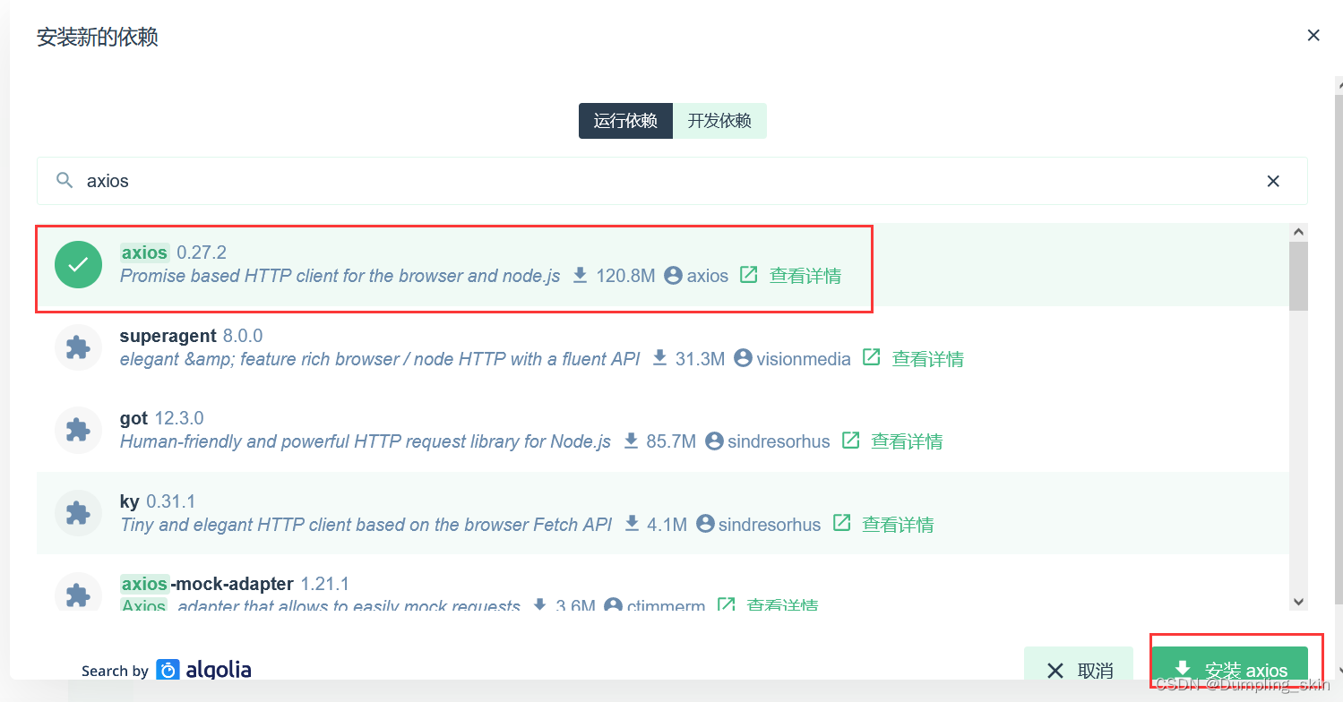Click download icon beside 4.1M
This screenshot has height=702, width=1343.
[632, 524]
